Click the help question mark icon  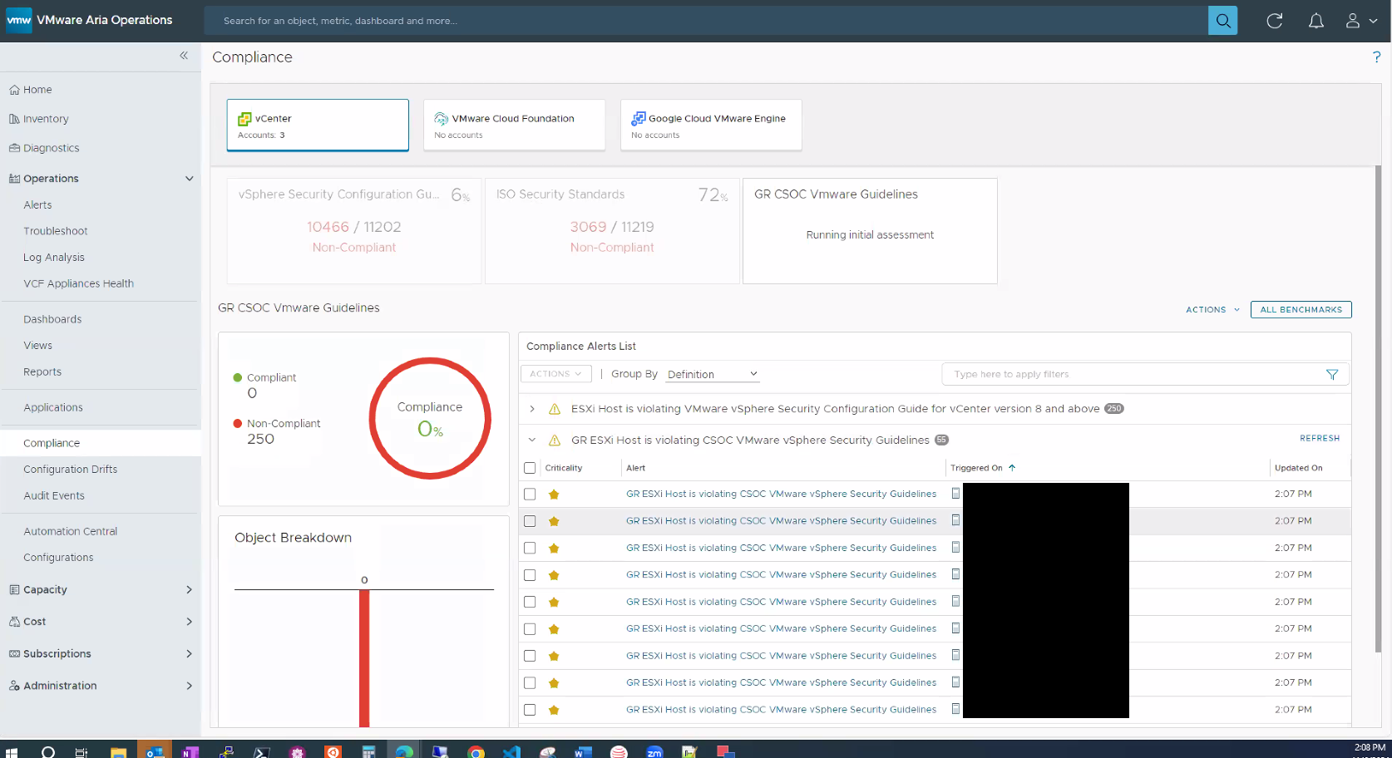click(x=1376, y=57)
